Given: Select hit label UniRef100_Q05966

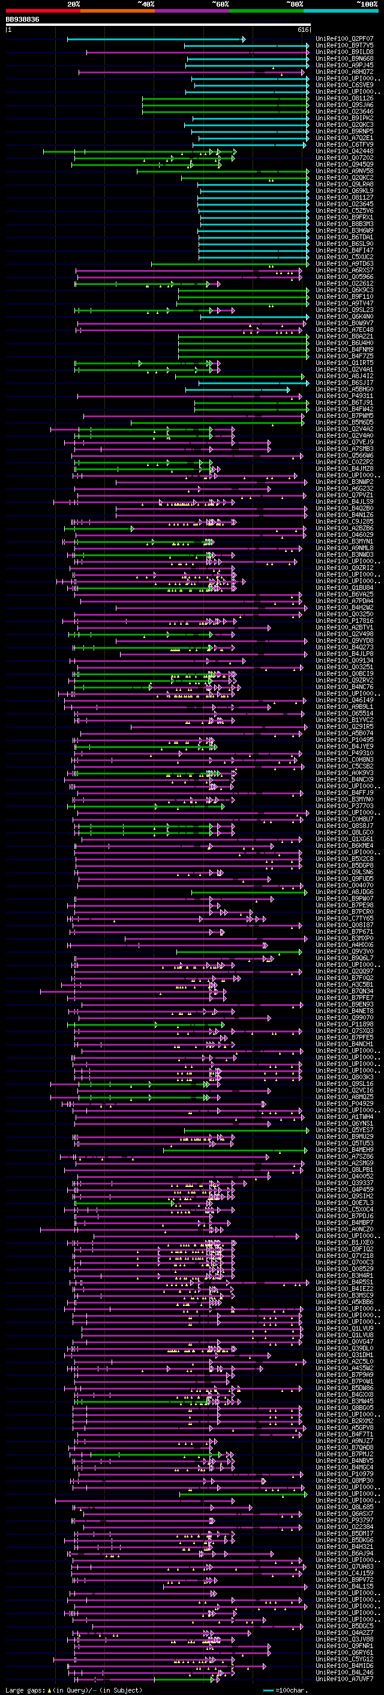Looking at the screenshot, I should tap(344, 277).
